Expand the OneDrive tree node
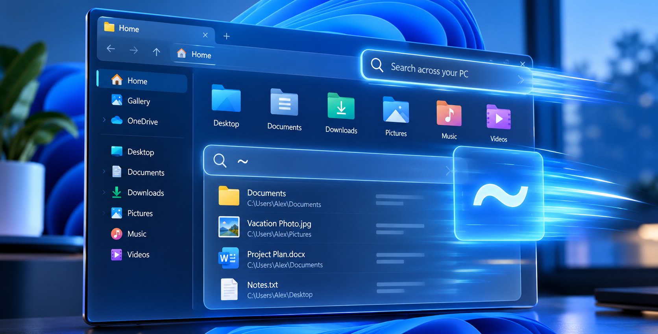 click(x=104, y=119)
